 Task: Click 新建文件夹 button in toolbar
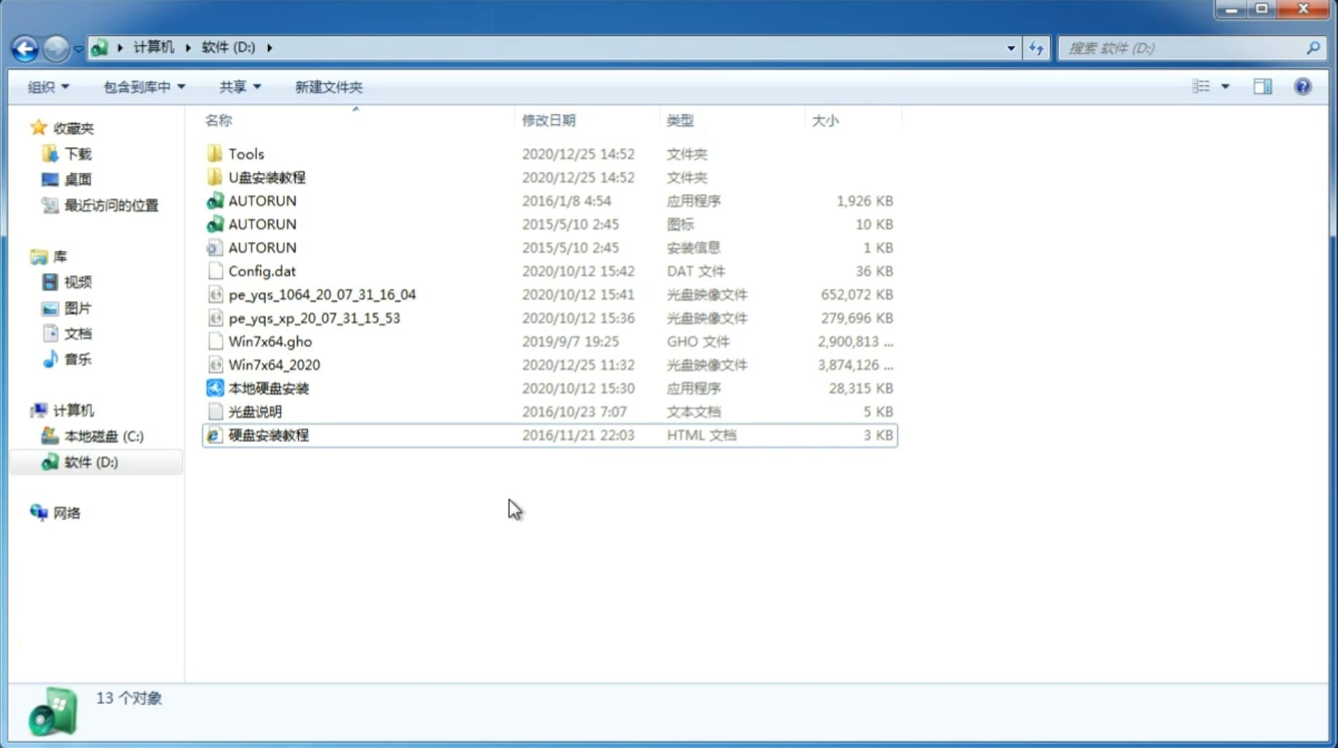(328, 87)
